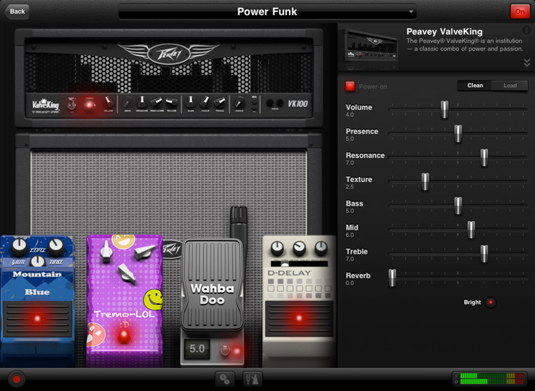Image resolution: width=535 pixels, height=391 pixels.
Task: Select the Mountain Blue pedal
Action: coord(37,300)
